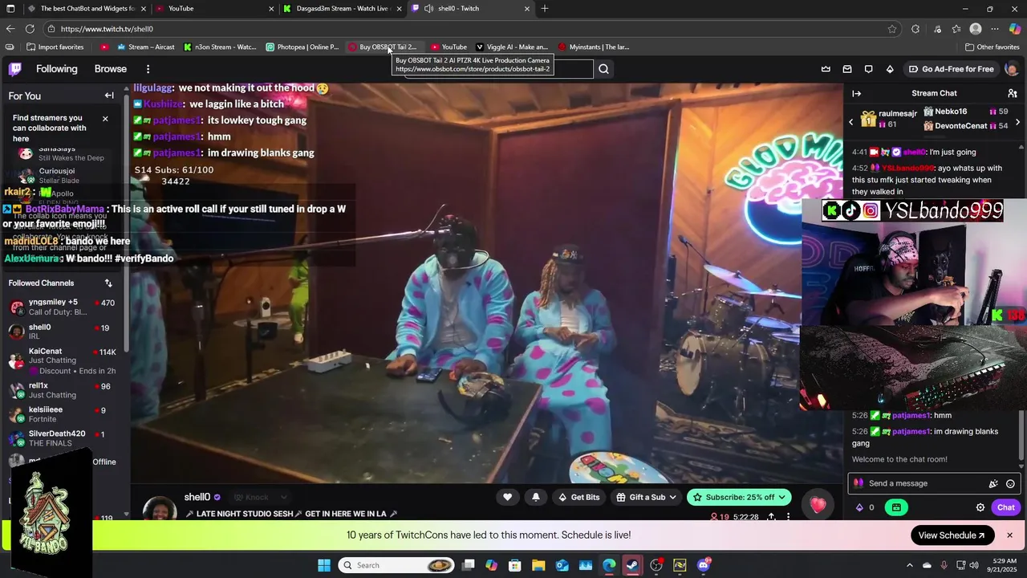This screenshot has height=578, width=1027.
Task: Open Photopea bookmark in favorites bar
Action: (x=302, y=47)
